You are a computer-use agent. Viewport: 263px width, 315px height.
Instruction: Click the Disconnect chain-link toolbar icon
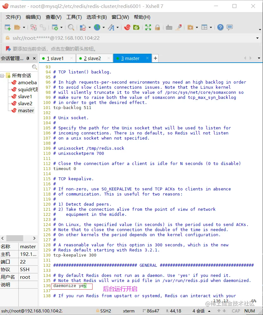pyautogui.click(x=43, y=27)
